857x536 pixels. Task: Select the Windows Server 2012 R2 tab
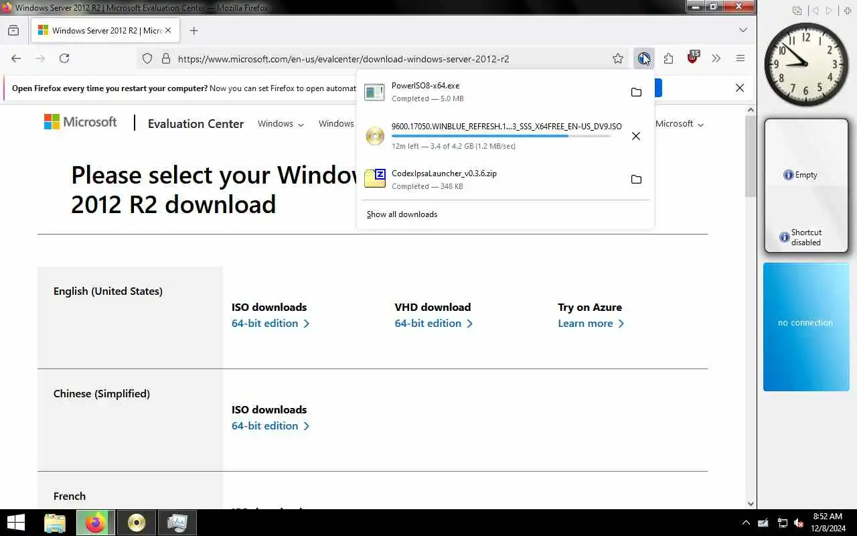[104, 30]
